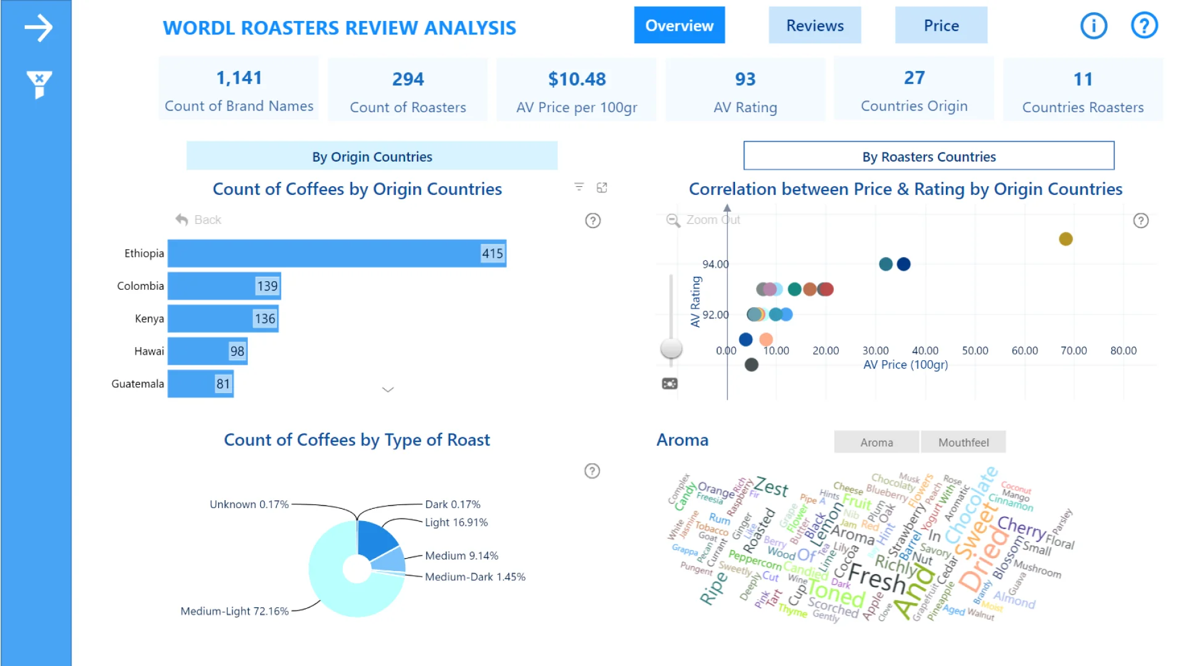Click the Medium-Light 72.16% label
Viewport: 1184px width, 666px height.
[234, 611]
